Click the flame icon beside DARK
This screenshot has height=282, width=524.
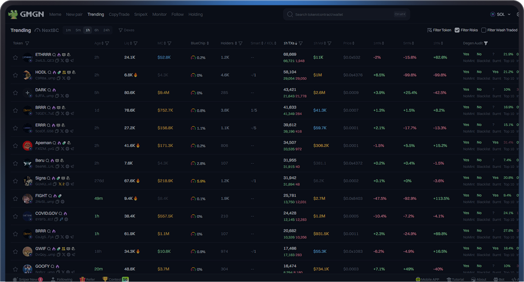54,90
